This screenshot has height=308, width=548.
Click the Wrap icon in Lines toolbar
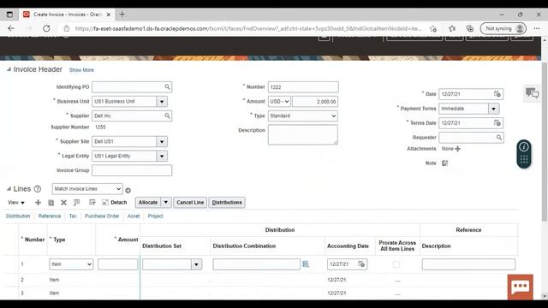click(x=92, y=203)
